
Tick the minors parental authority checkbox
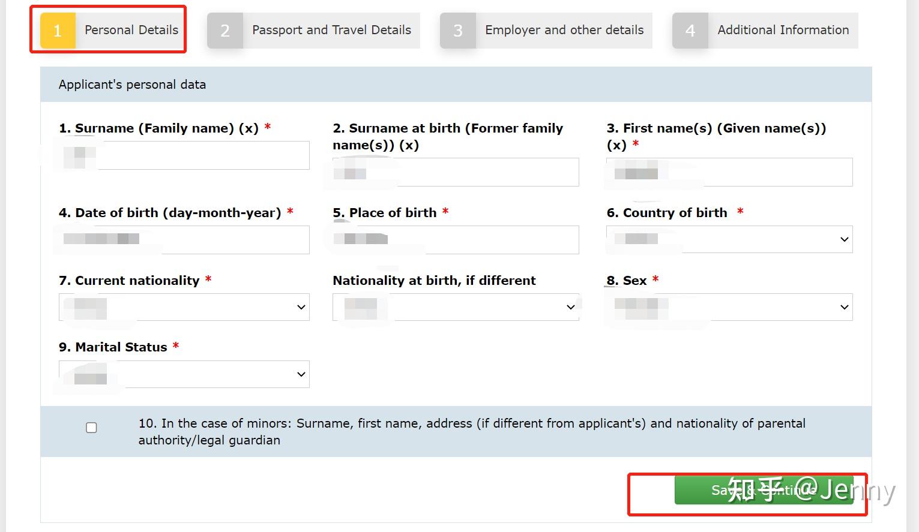(91, 428)
